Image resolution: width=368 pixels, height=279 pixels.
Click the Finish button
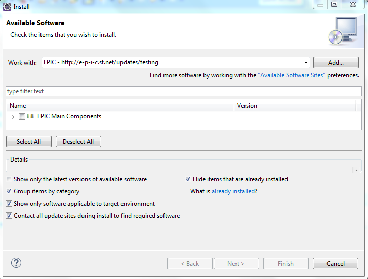pos(285,263)
